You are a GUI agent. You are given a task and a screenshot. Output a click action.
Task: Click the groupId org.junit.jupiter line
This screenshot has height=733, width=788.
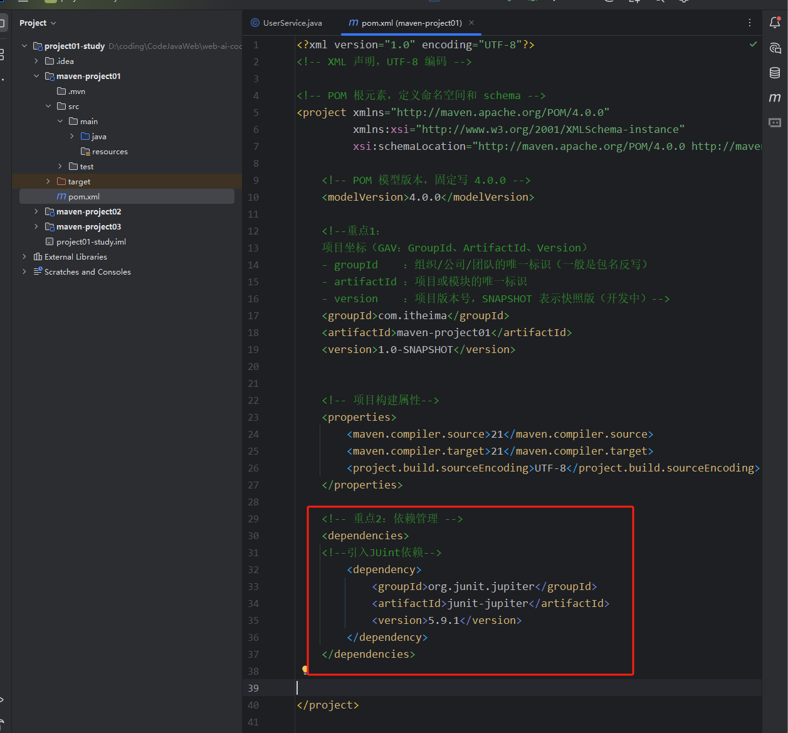[485, 586]
